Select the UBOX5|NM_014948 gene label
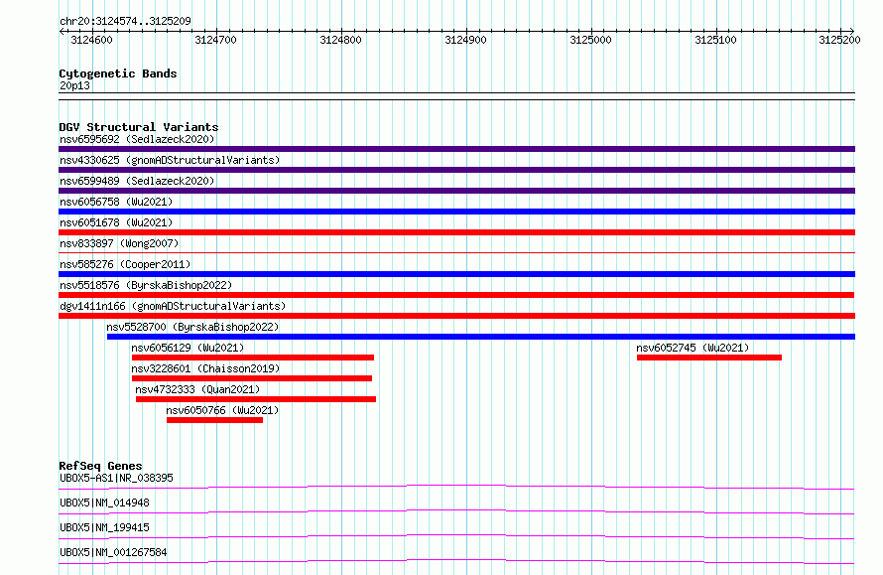 pos(104,503)
